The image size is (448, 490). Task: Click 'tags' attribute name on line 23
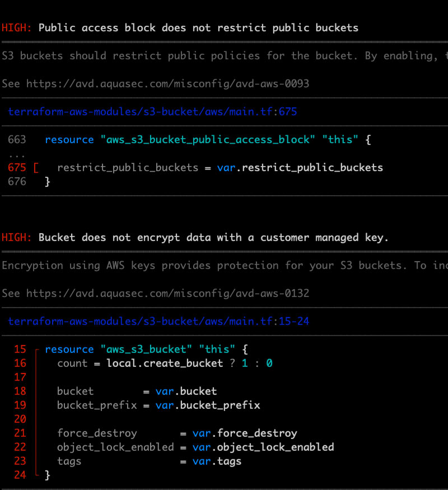pos(69,462)
